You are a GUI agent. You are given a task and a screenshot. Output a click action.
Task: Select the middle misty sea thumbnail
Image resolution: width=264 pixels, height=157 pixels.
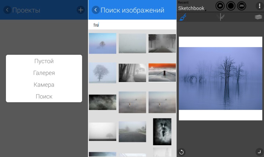coord(132,102)
